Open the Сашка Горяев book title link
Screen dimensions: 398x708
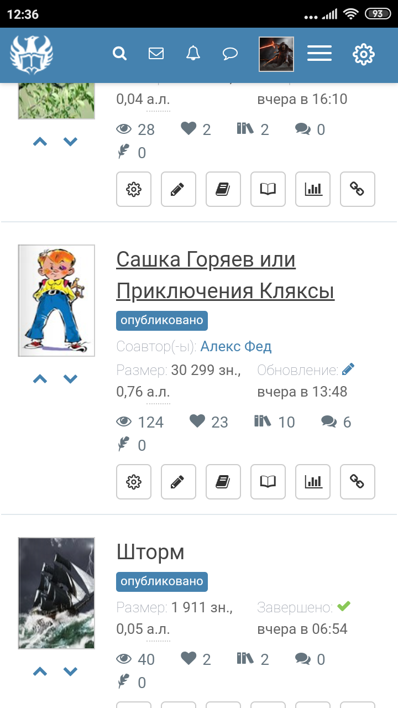click(226, 275)
